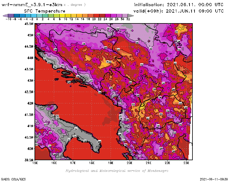
Task: Click the orange legend swatch between 16 and 18
Action: pyautogui.click(x=85, y=16)
